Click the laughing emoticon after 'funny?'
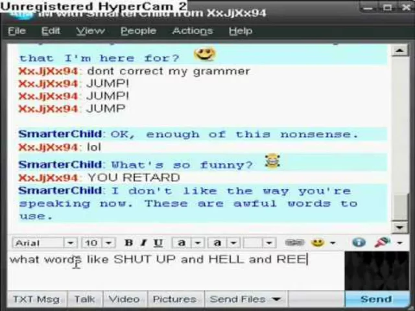This screenshot has height=311, width=415. tap(272, 161)
